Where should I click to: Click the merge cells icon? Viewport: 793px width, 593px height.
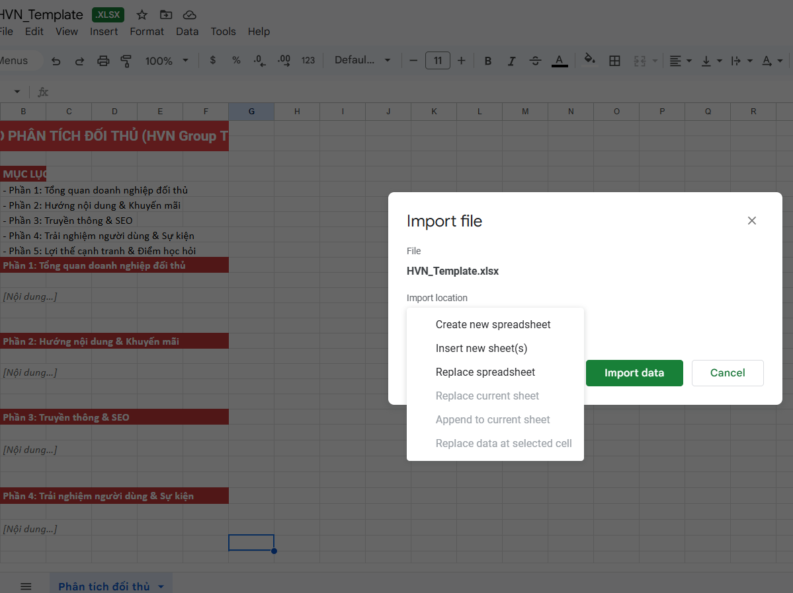point(640,61)
